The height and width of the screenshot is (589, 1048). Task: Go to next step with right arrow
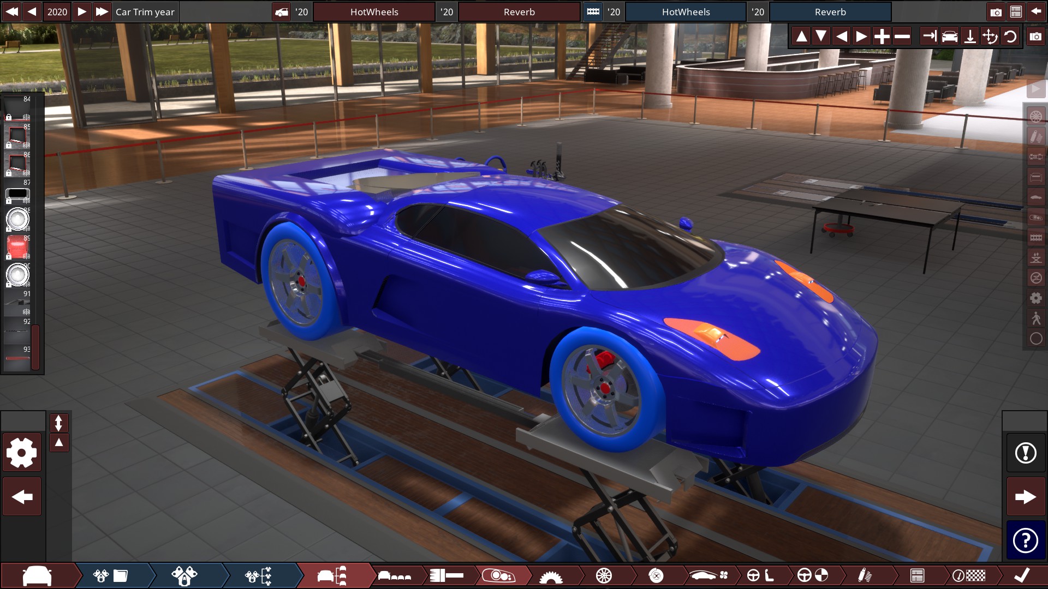click(x=1026, y=497)
